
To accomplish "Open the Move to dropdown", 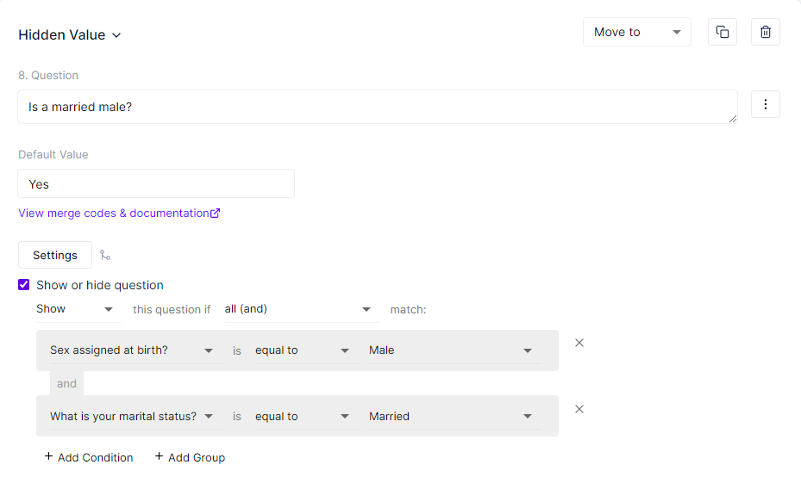I will pyautogui.click(x=636, y=32).
